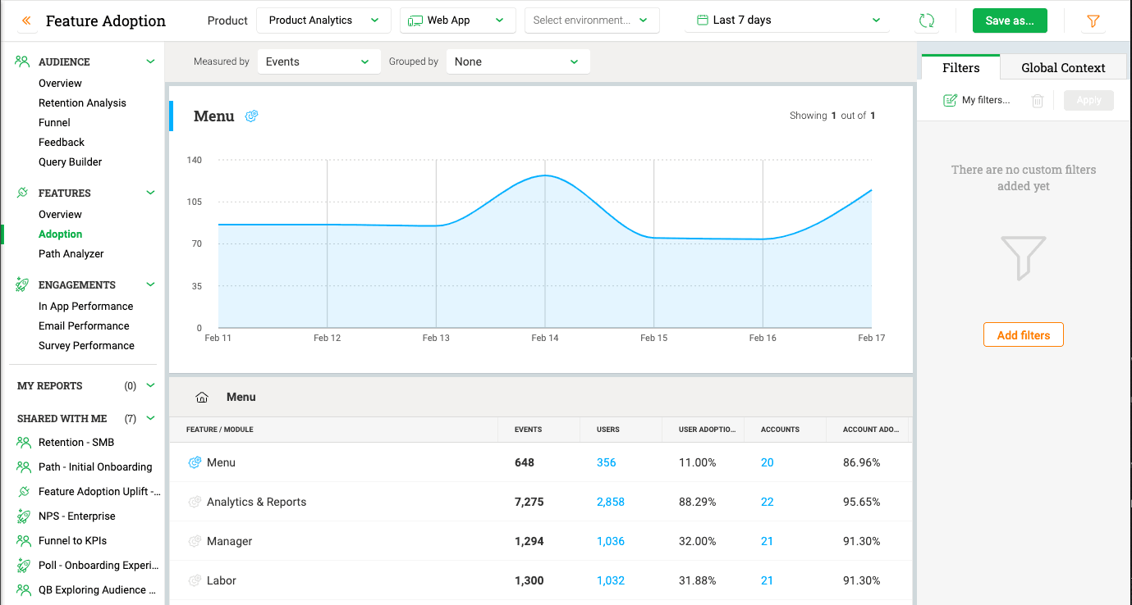Click icon next to Feature Adoption Uplift

pos(23,492)
